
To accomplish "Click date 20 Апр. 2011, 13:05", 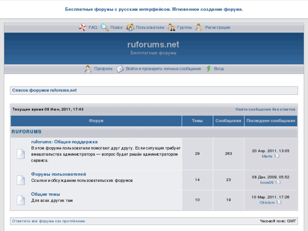I will (271, 151).
